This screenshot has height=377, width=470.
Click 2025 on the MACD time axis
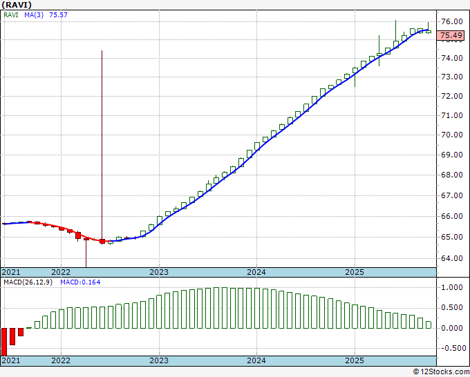[355, 360]
